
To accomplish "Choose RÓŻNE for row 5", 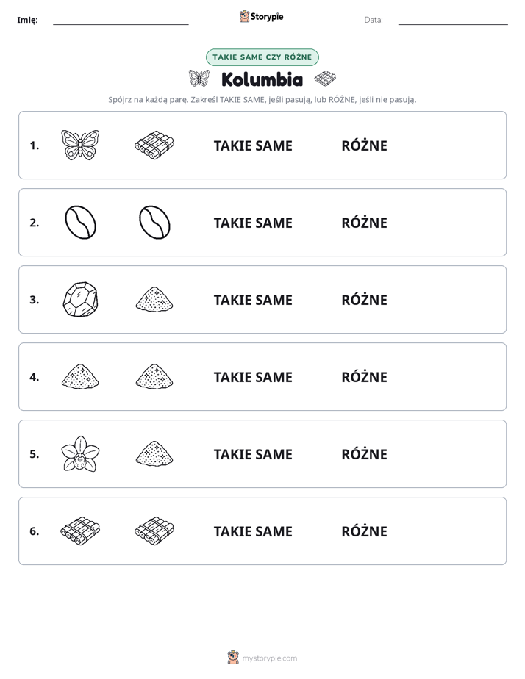I will pyautogui.click(x=364, y=454).
